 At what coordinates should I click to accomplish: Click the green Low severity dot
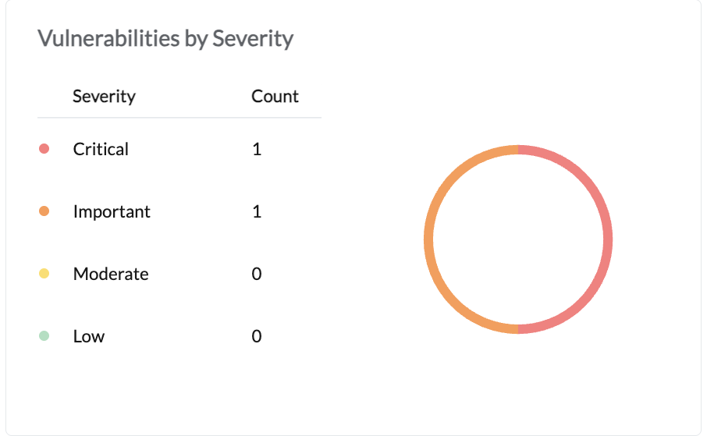point(44,336)
